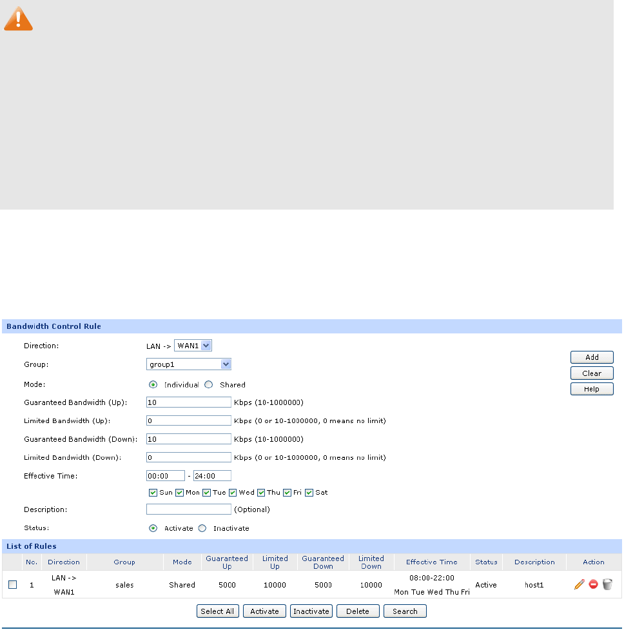Click the 'host1' description cell
Image resolution: width=624 pixels, height=632 pixels.
534,586
